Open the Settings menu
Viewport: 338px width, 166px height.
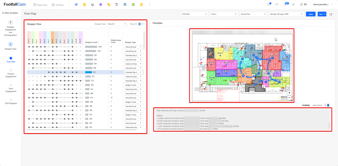pos(57,5)
